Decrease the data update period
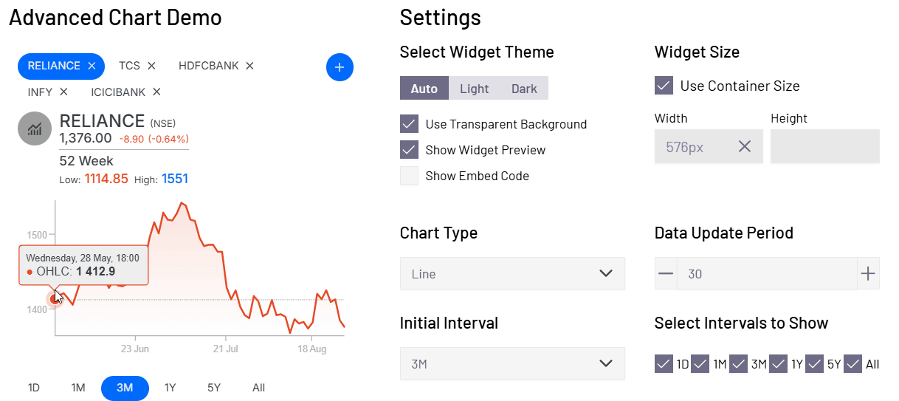The width and height of the screenshot is (899, 401). (x=666, y=274)
